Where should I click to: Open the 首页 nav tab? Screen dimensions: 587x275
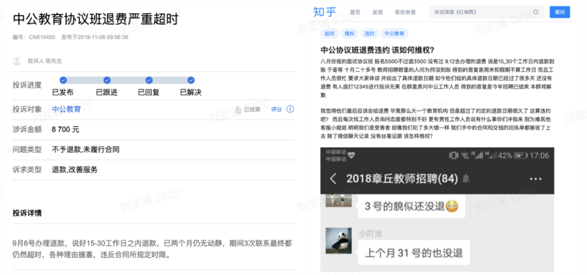(355, 12)
